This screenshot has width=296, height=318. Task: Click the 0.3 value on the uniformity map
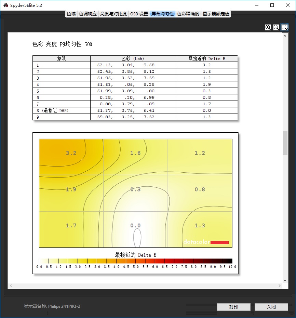pyautogui.click(x=135, y=189)
